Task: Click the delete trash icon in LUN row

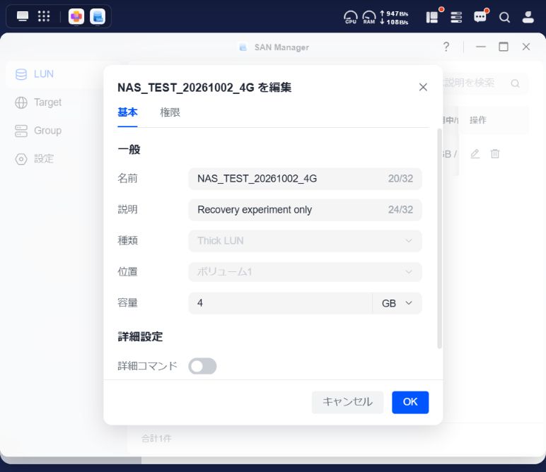Action: 495,153
